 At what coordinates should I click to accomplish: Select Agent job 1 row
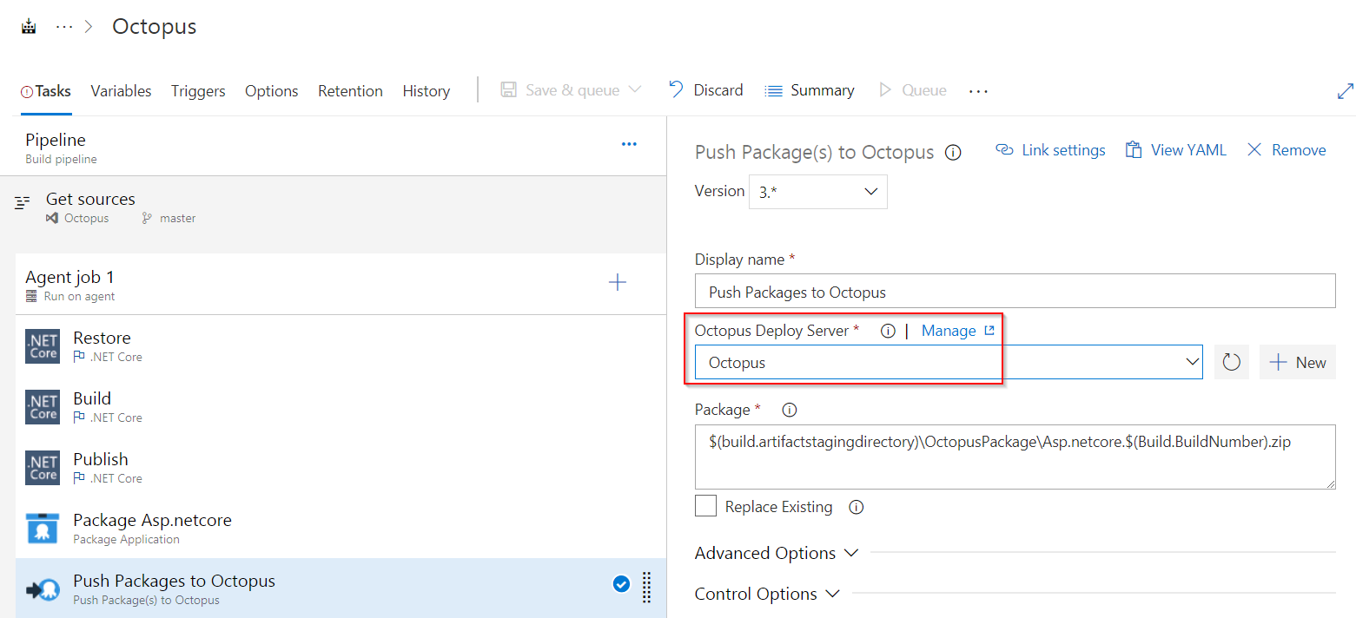tap(341, 285)
